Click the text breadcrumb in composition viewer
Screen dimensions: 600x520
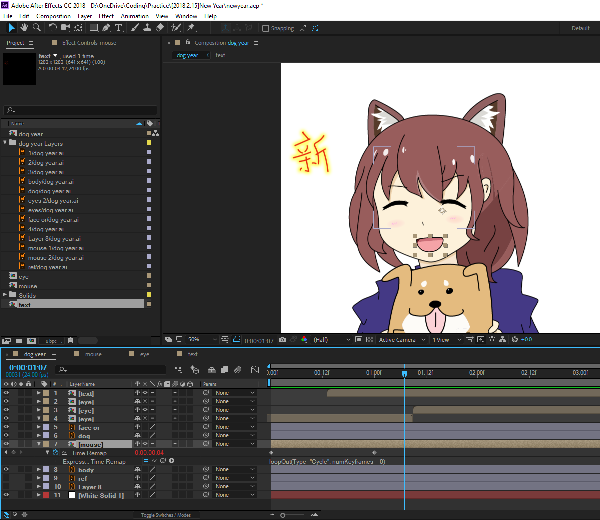220,55
